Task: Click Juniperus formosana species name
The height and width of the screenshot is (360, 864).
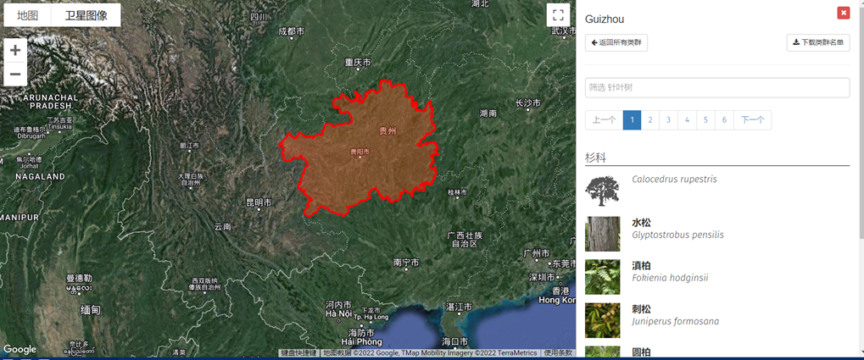Action: tap(676, 321)
